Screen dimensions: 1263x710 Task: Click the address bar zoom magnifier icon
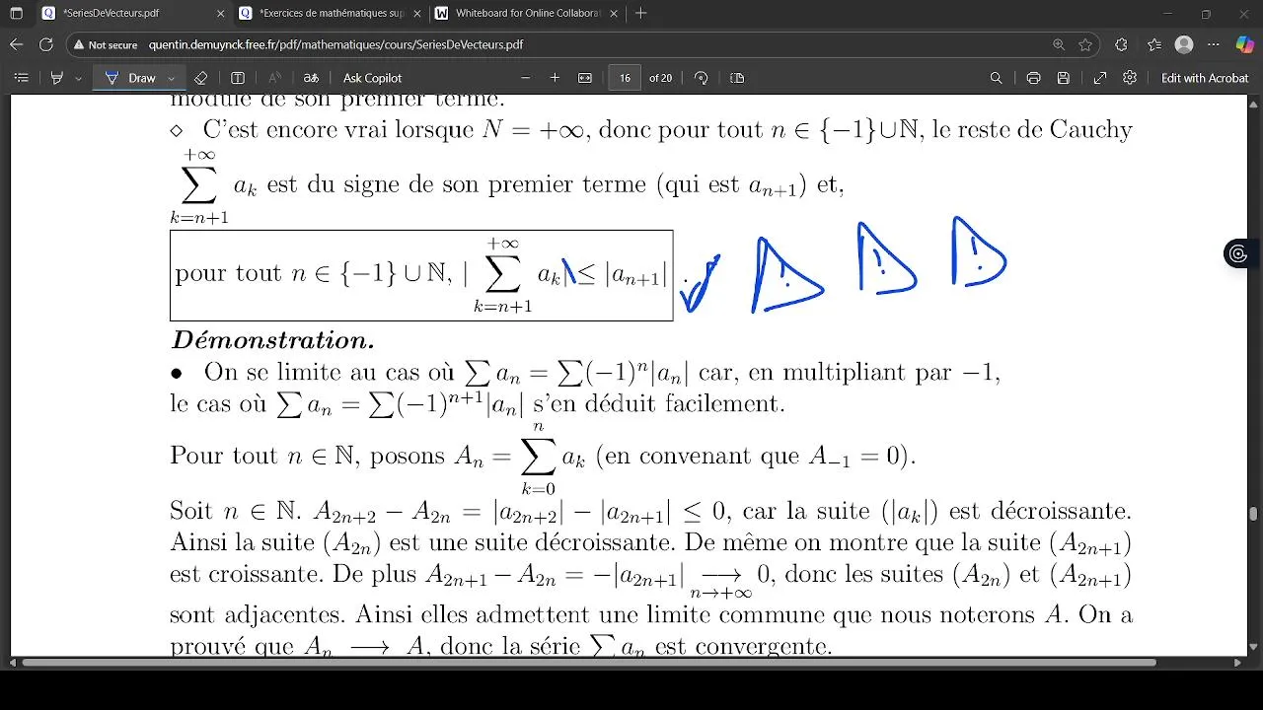[1059, 44]
